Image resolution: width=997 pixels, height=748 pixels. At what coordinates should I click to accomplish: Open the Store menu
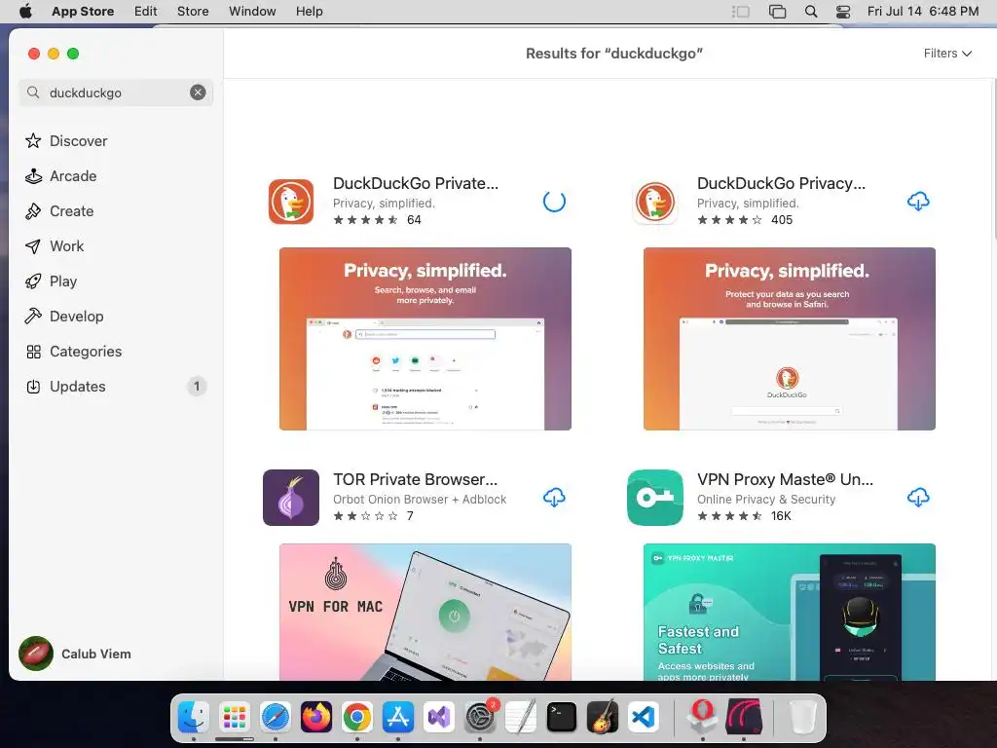coord(193,12)
